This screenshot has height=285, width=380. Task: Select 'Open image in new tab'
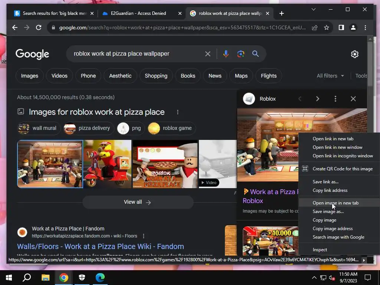[x=339, y=203]
